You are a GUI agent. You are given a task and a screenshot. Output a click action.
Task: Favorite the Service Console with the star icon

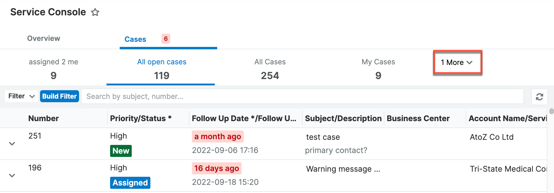pos(95,12)
